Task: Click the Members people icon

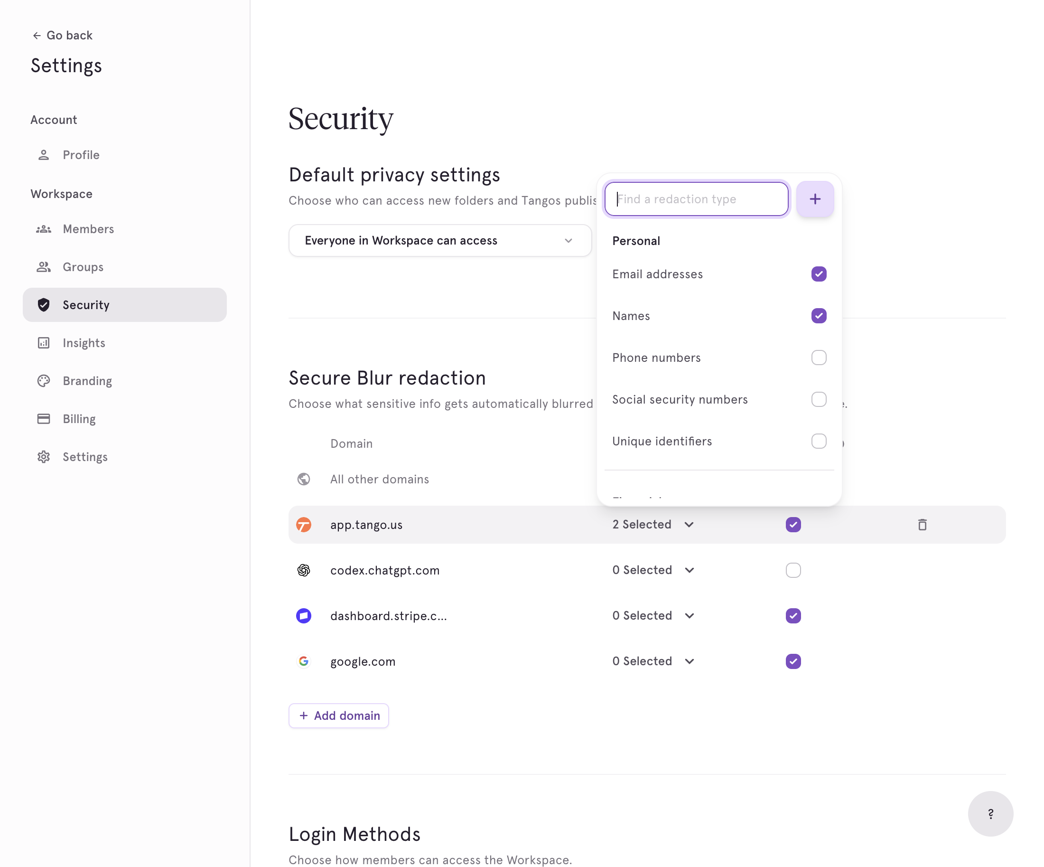Action: (44, 229)
